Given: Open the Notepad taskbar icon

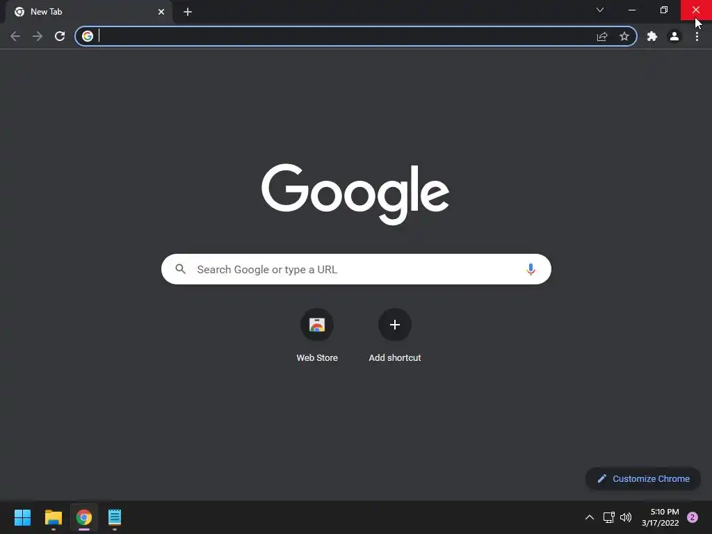Looking at the screenshot, I should coord(115,517).
